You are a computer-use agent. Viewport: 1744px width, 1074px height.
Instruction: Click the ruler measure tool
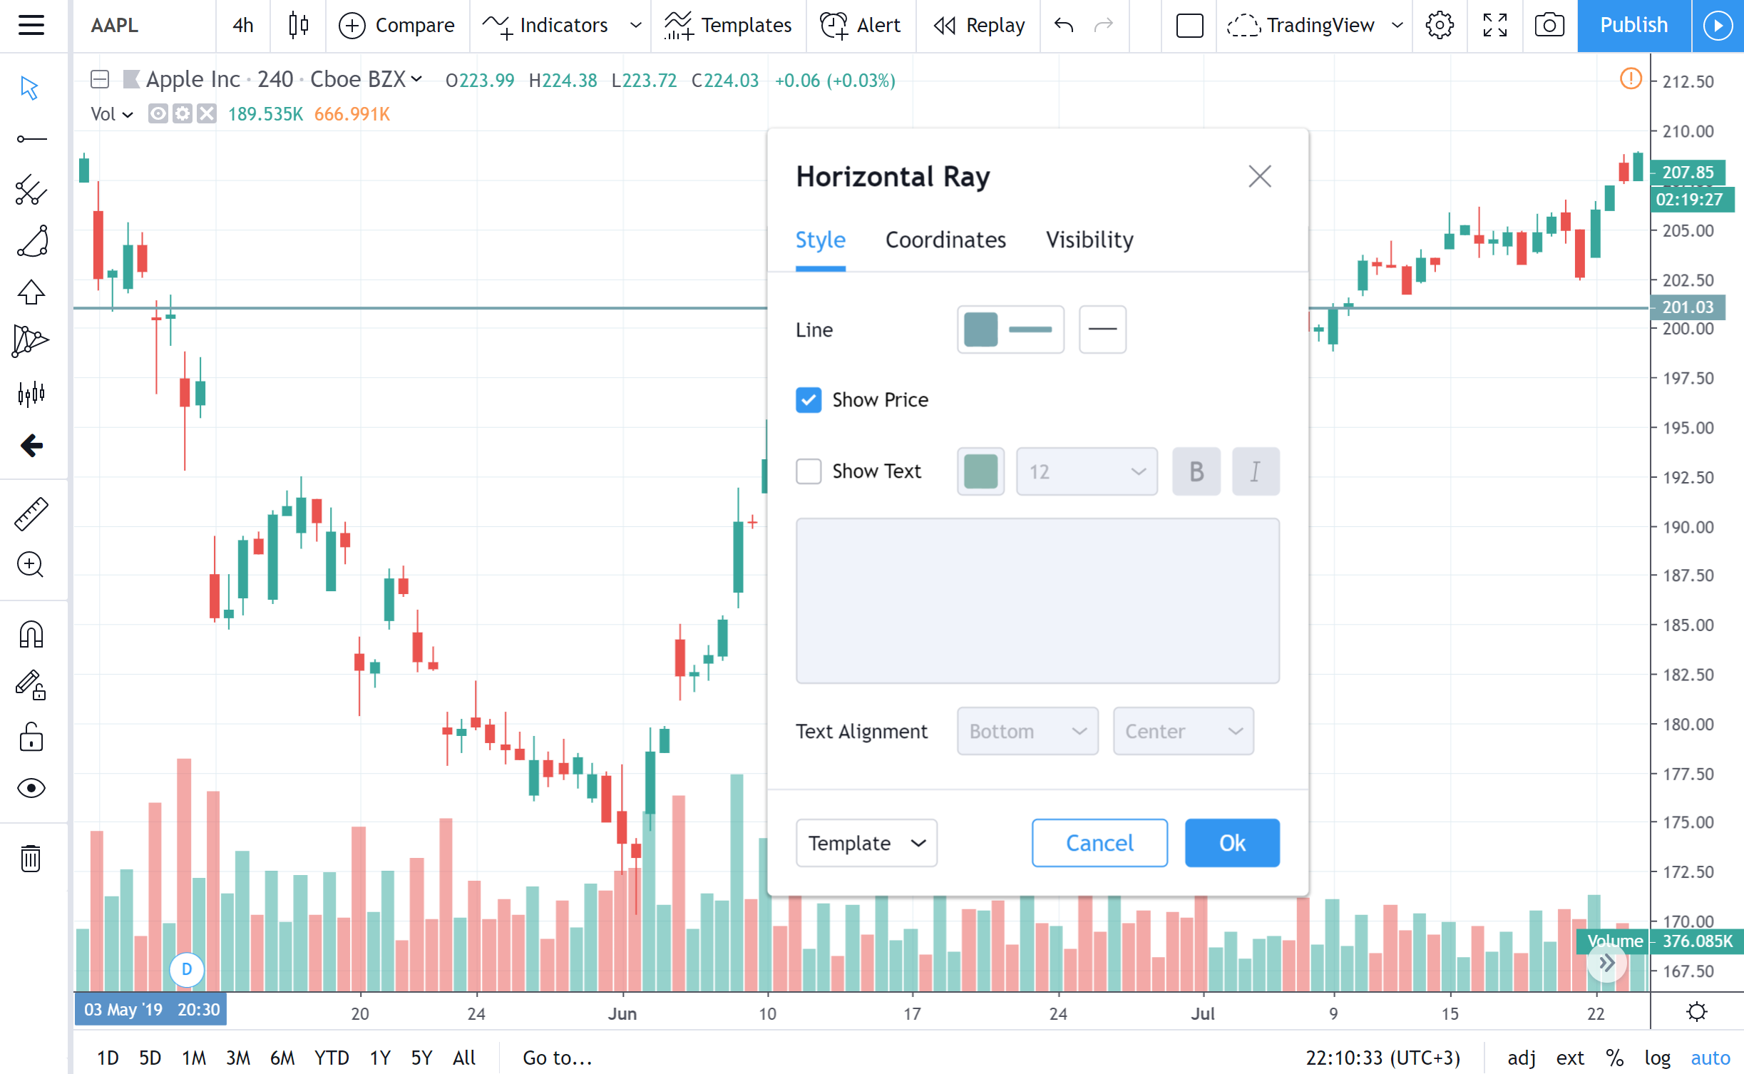[31, 513]
